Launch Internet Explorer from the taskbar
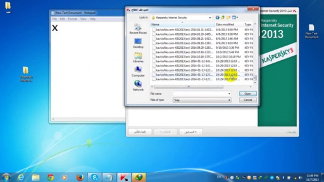Screen dimensions: 324x182 point(21,177)
